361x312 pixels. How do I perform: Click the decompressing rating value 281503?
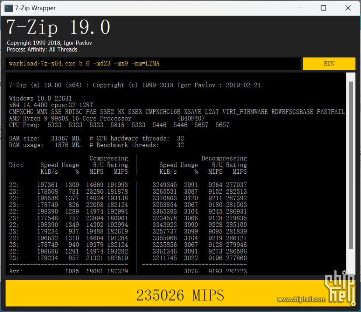pyautogui.click(x=236, y=205)
